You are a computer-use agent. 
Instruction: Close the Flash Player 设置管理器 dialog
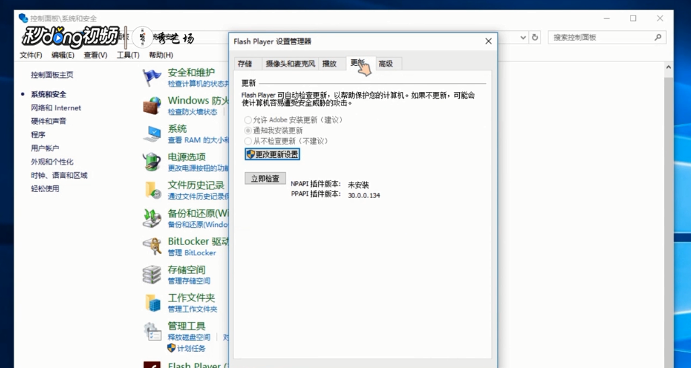tap(488, 42)
